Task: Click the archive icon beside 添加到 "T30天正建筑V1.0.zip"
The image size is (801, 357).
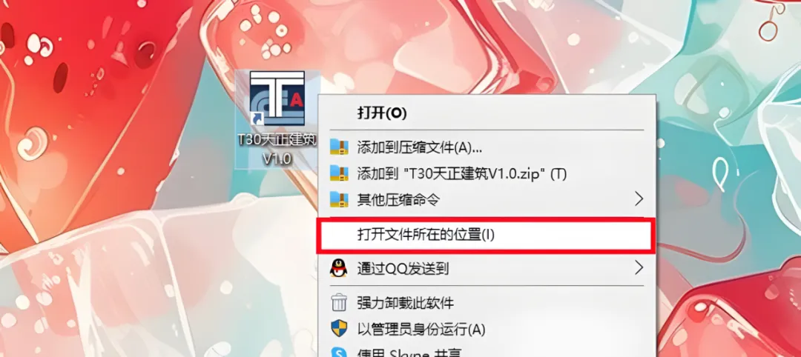Action: [x=339, y=173]
